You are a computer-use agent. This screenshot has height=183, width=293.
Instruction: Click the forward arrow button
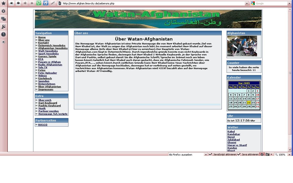pos(25,3)
